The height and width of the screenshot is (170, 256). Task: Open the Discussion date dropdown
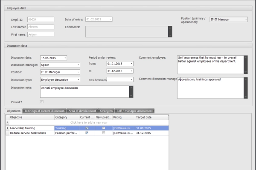[65, 58]
